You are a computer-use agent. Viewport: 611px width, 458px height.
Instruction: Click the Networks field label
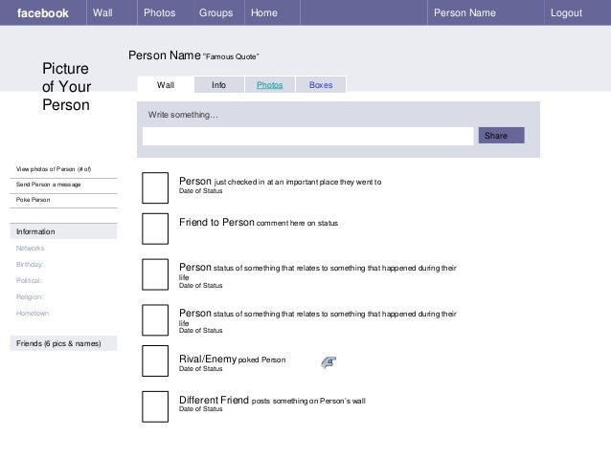(x=30, y=249)
